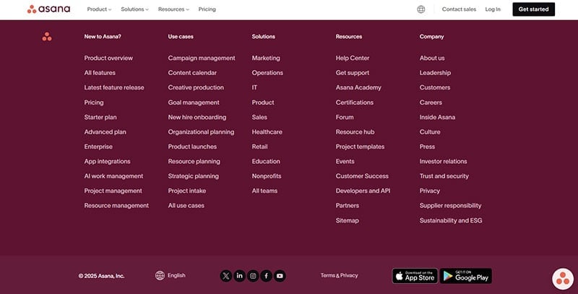Open the Pricing tab in the navbar

(207, 9)
